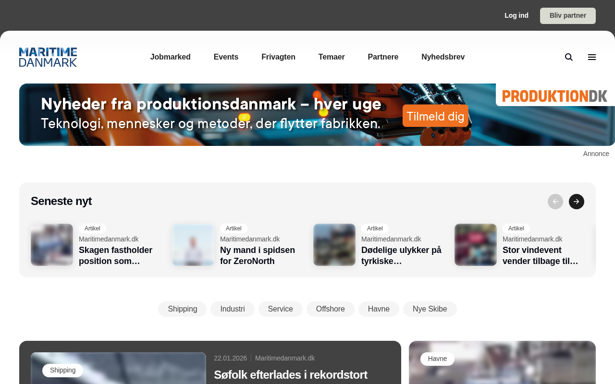Viewport: 615px width, 384px height.
Task: Open thumbnail of Skagen fastholder article
Action: (52, 245)
